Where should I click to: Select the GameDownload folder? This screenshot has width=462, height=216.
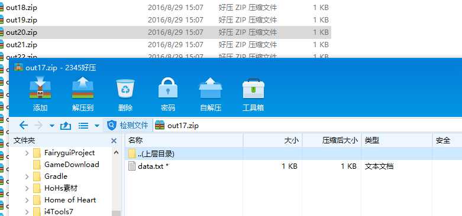click(x=72, y=165)
